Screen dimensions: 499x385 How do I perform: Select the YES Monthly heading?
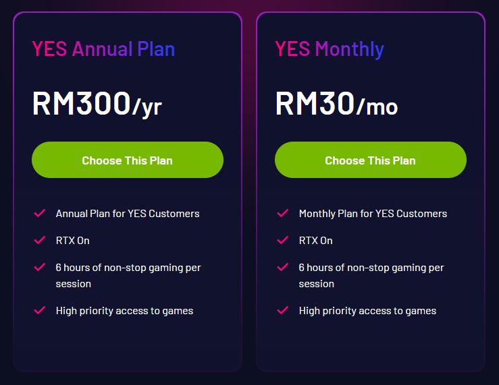(x=330, y=49)
